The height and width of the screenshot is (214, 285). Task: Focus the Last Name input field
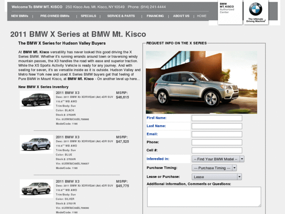coord(217,126)
